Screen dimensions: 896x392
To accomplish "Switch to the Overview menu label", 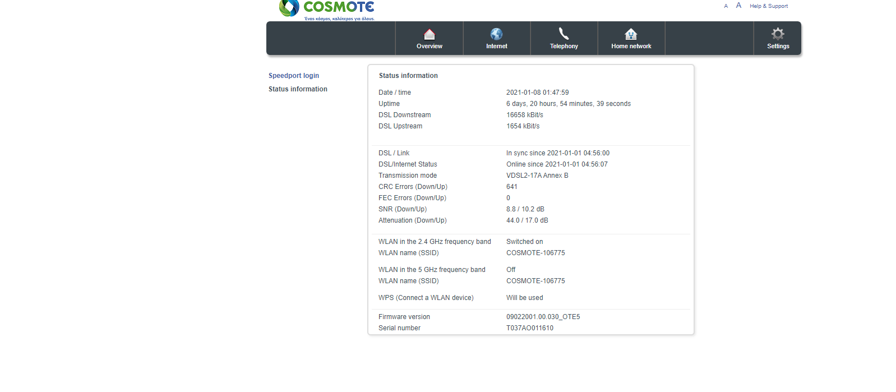I will coord(429,47).
